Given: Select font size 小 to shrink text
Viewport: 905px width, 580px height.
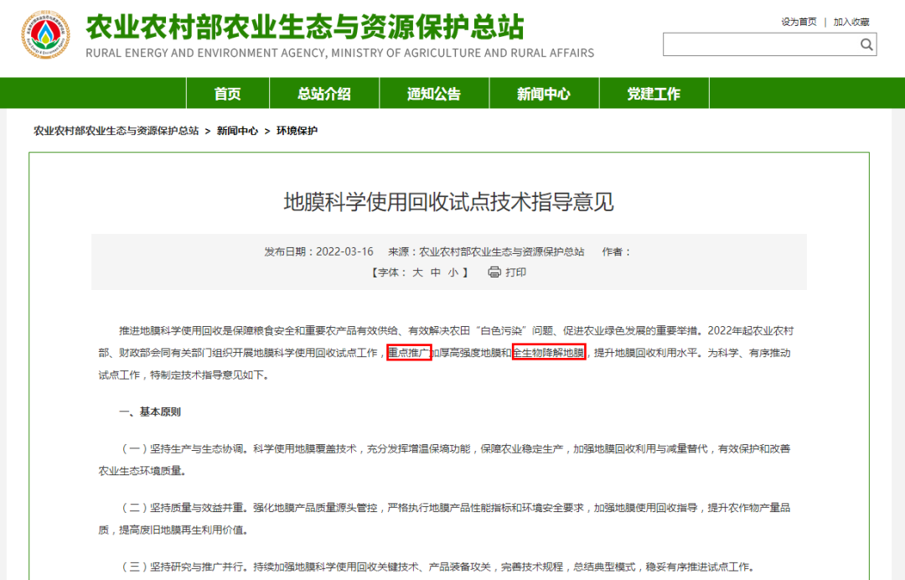Looking at the screenshot, I should tap(452, 272).
